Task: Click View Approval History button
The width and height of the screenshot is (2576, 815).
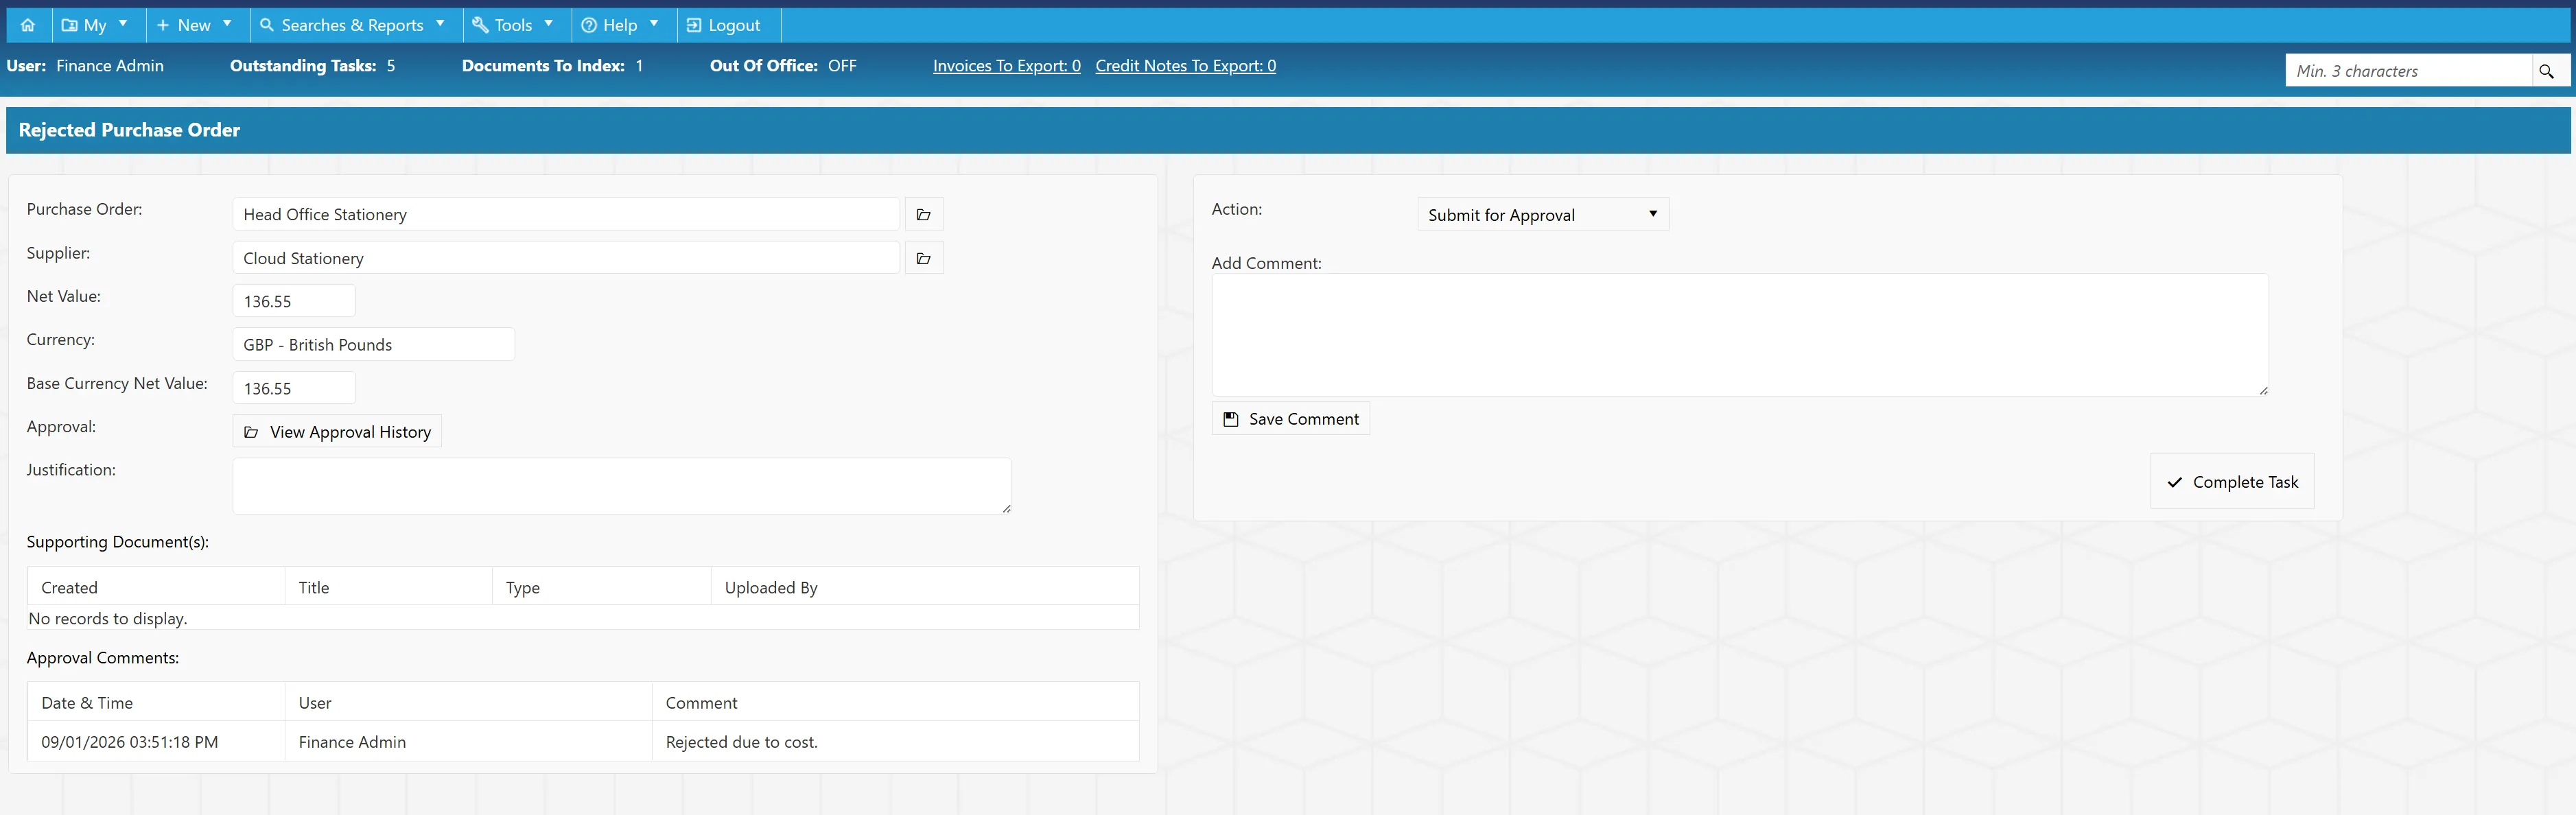Action: [337, 431]
